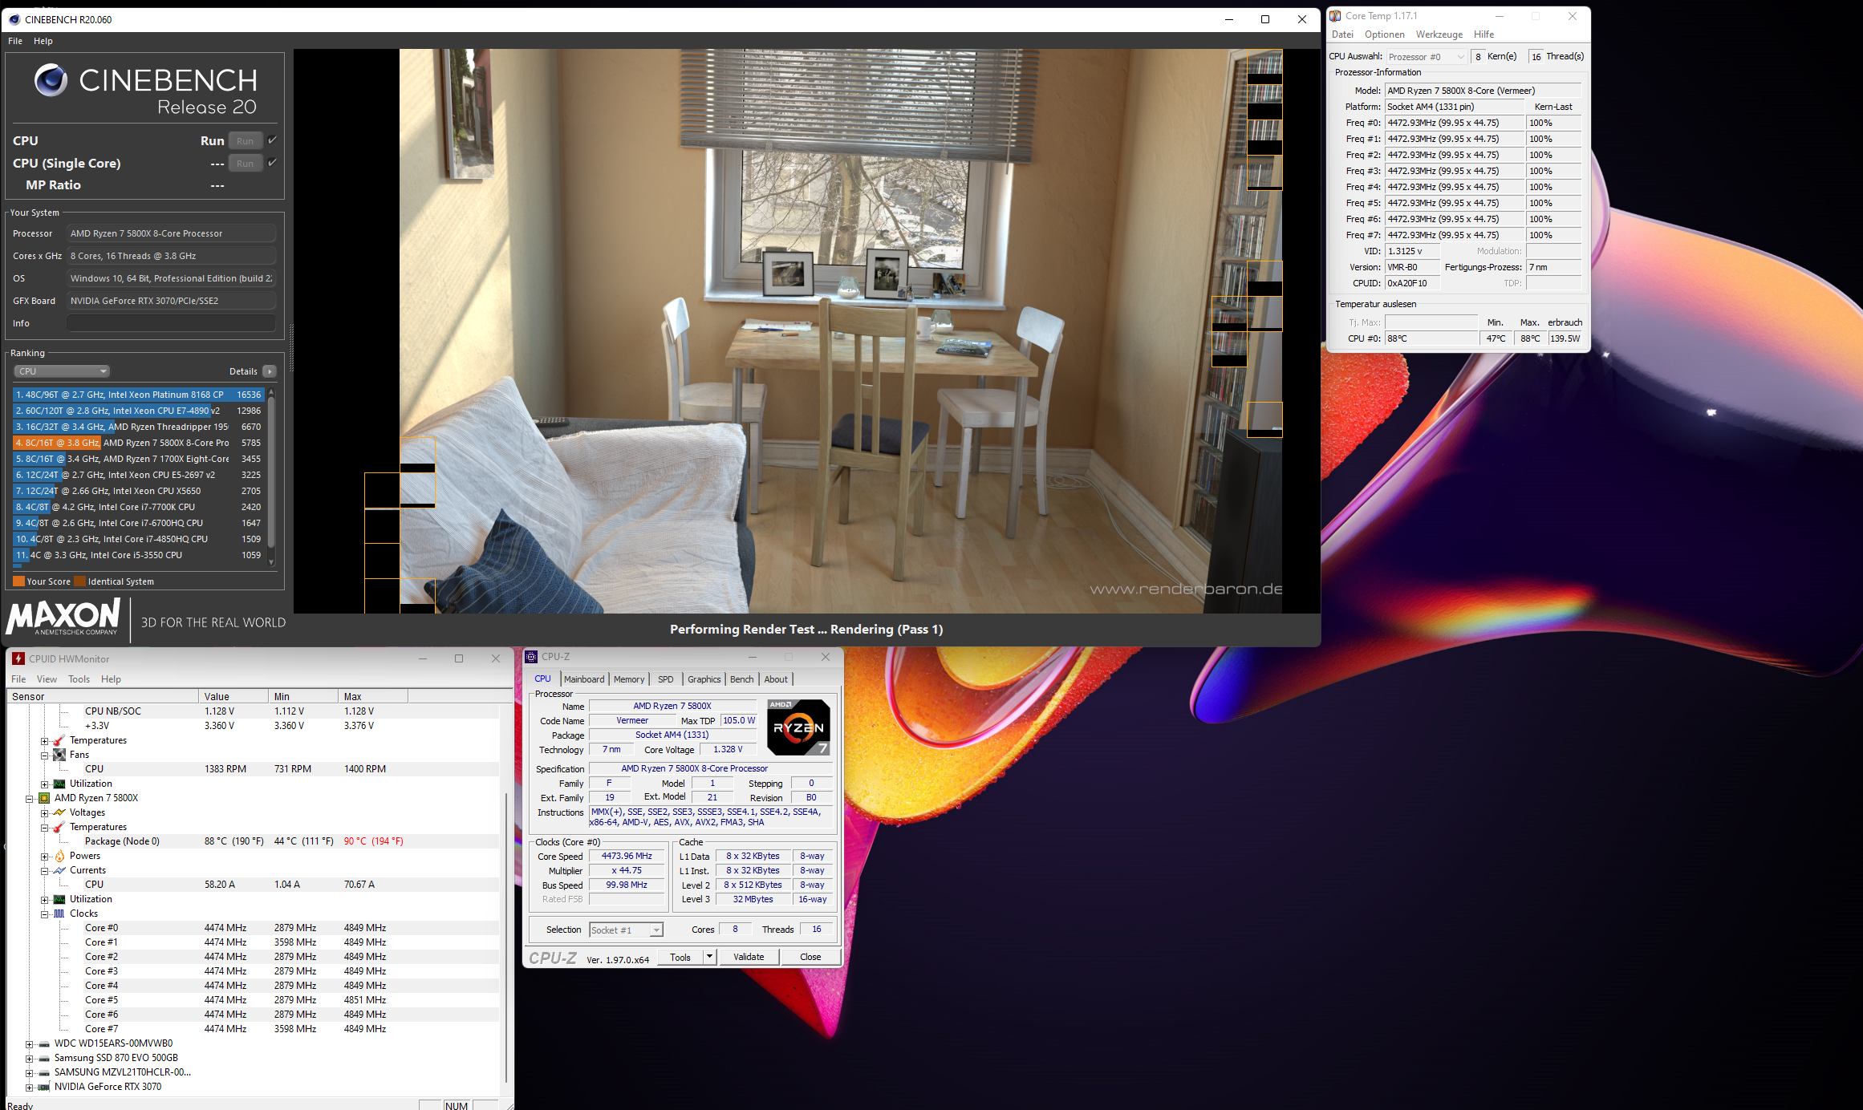This screenshot has width=1863, height=1110.
Task: Click the ranking list vertical scrollbar
Action: pyautogui.click(x=271, y=473)
